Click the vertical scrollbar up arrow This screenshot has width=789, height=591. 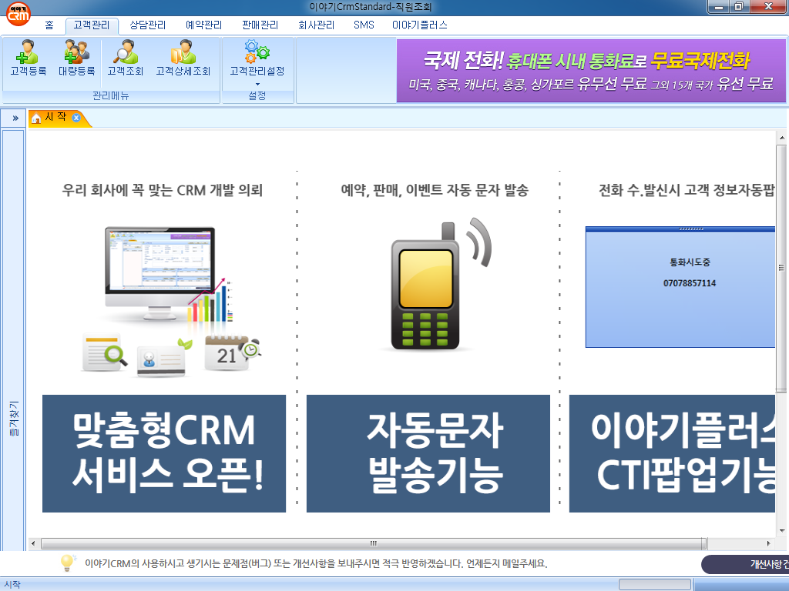[x=781, y=137]
